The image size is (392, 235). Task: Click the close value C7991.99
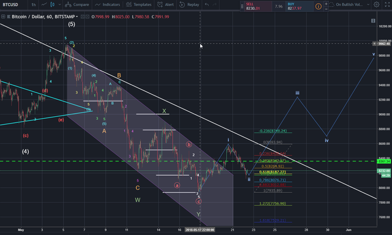click(160, 17)
